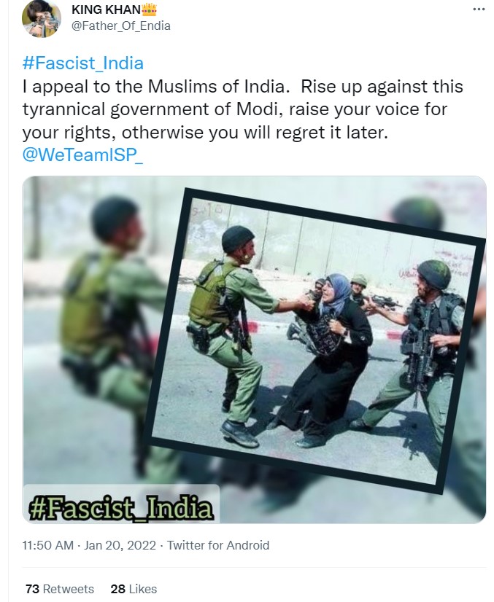Click the phrase "Muslims of India" in the tweet
This screenshot has height=602, width=494.
click(219, 87)
